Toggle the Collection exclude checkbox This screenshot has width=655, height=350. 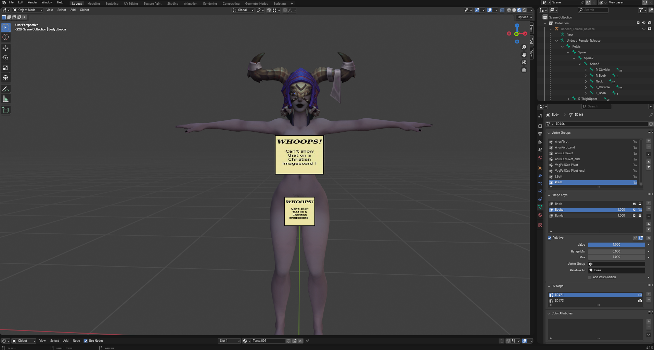638,23
